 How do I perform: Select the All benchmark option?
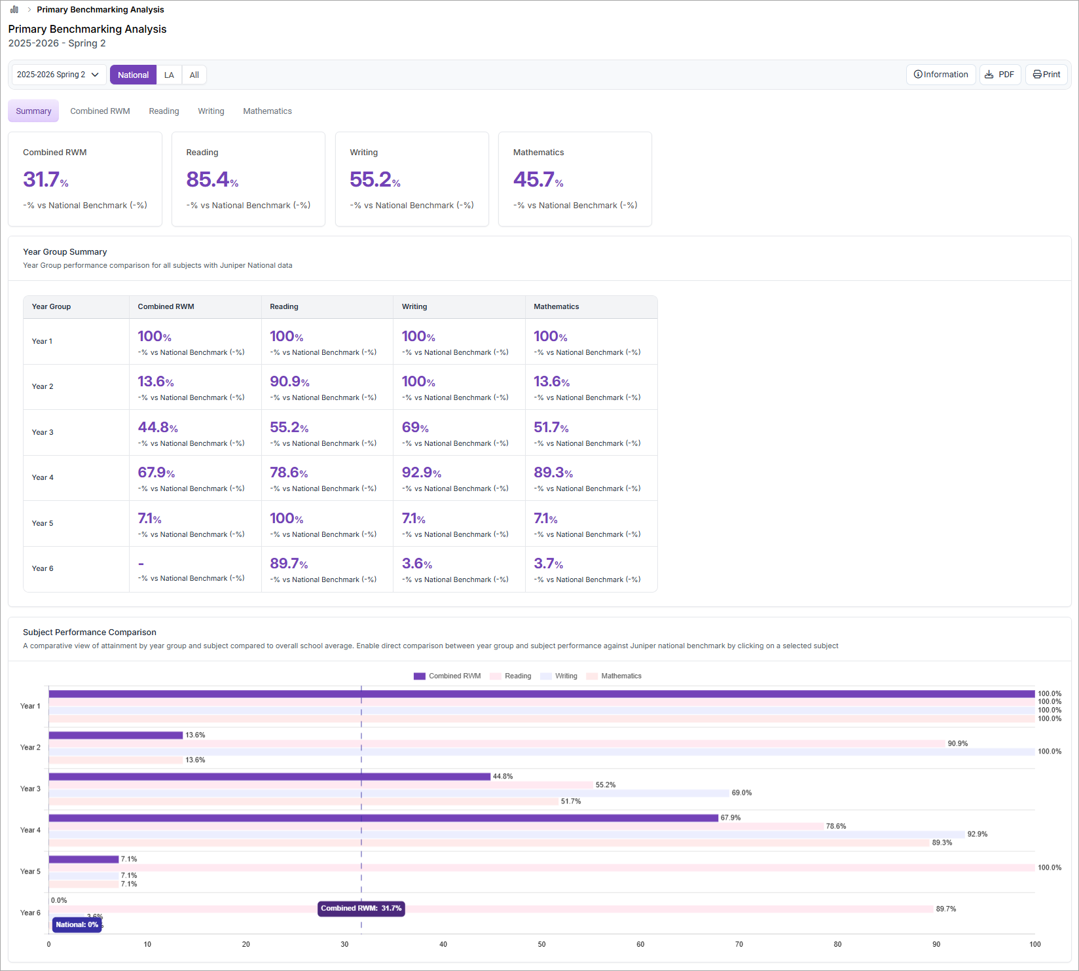pos(194,75)
